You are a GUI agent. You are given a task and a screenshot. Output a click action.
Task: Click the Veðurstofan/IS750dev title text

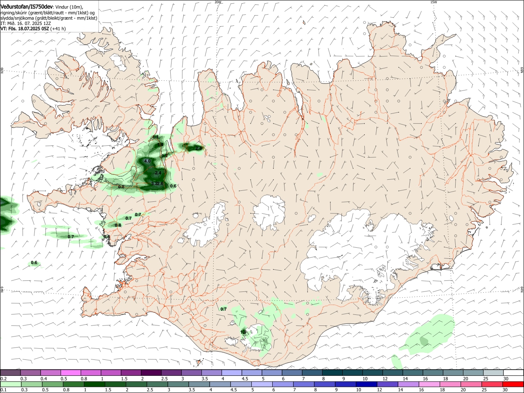pyautogui.click(x=27, y=7)
